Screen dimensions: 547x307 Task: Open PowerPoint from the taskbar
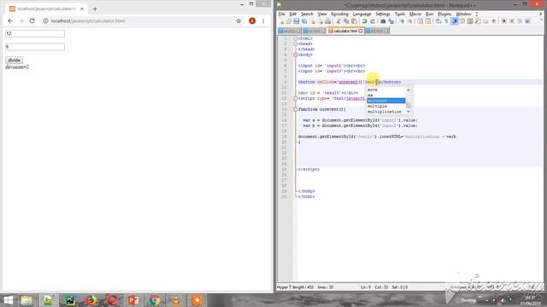click(x=133, y=300)
